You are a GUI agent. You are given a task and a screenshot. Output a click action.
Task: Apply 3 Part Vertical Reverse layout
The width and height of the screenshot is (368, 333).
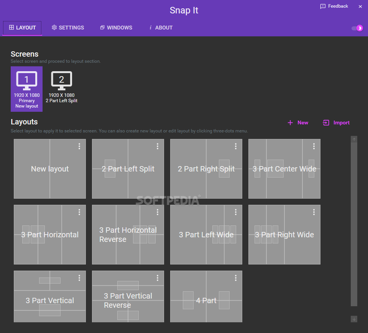pyautogui.click(x=128, y=296)
